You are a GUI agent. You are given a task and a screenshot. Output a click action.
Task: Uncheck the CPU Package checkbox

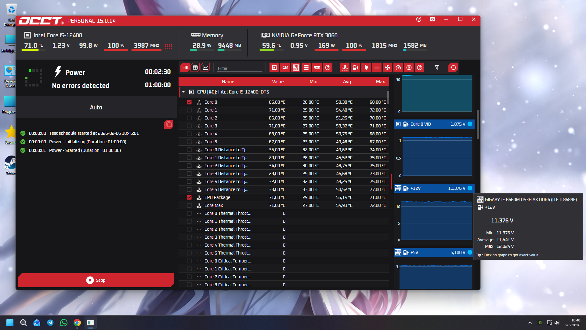pos(189,197)
